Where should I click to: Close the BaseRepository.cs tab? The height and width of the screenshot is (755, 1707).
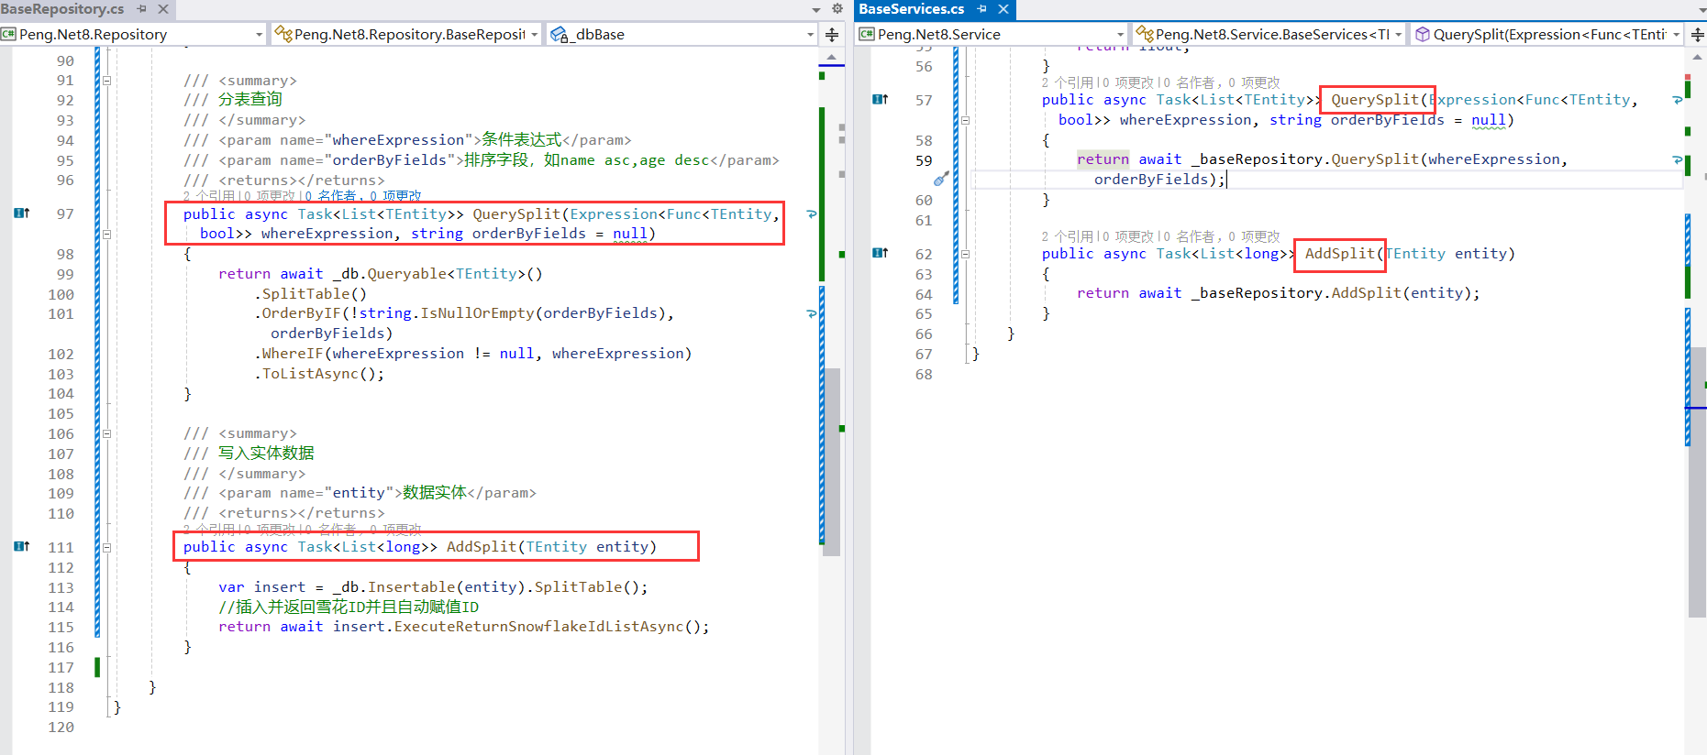coord(163,9)
